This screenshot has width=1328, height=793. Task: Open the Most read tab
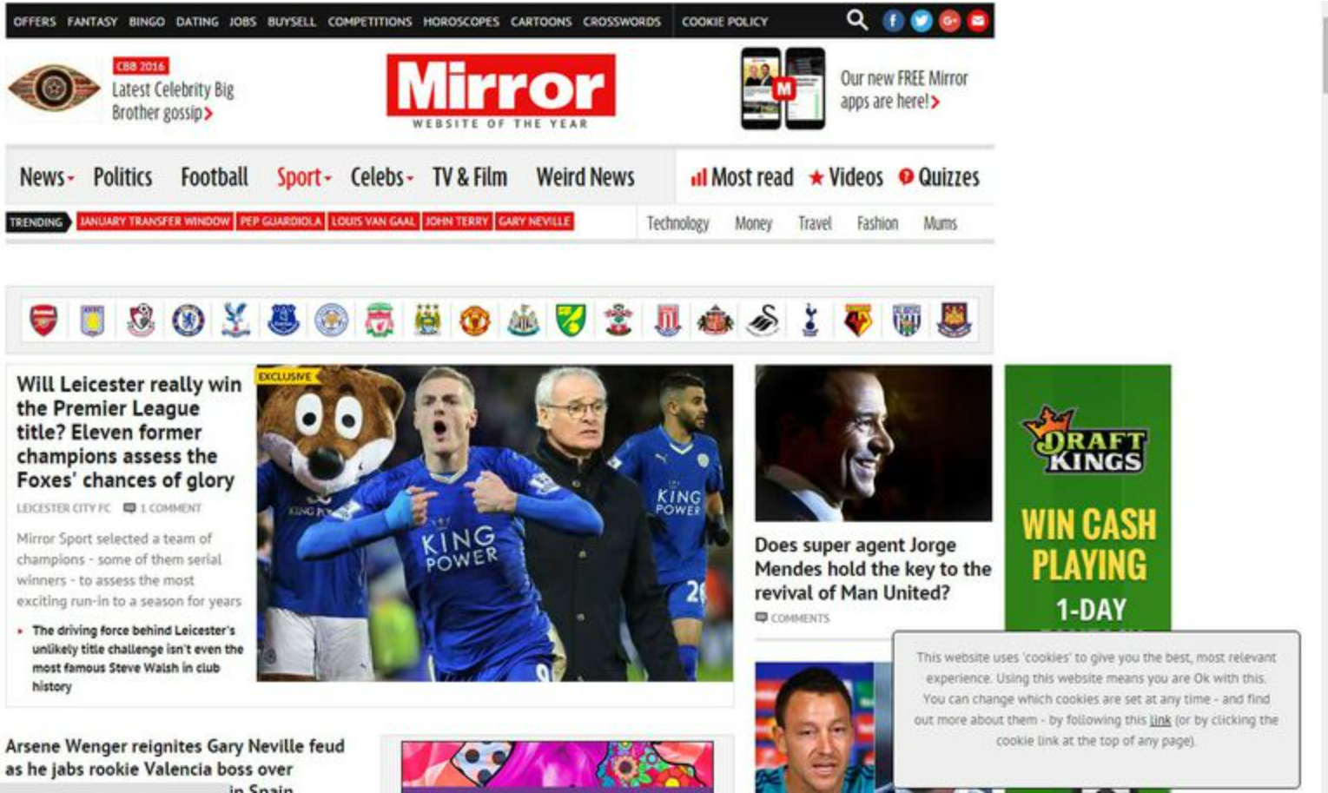743,177
